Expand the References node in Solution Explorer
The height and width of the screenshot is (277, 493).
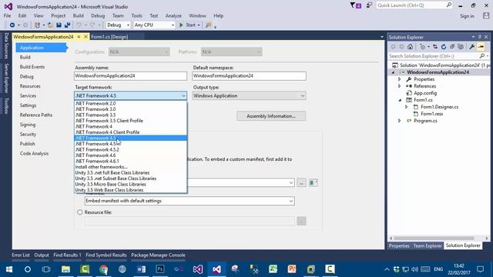click(x=399, y=86)
